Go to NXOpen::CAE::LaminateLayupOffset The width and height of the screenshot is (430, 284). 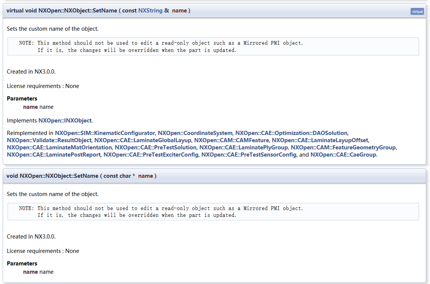click(320, 140)
